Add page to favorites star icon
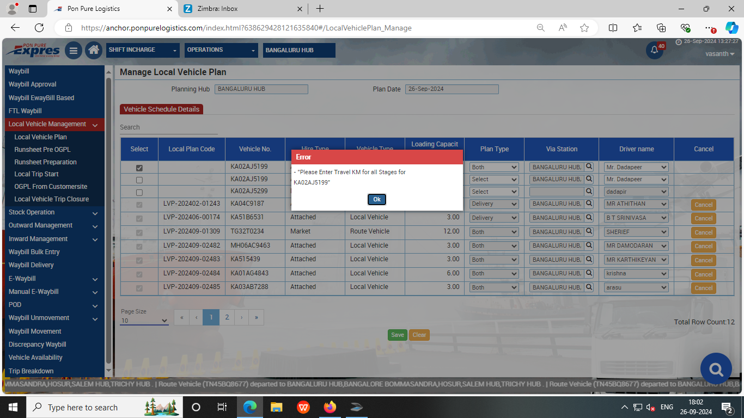The width and height of the screenshot is (744, 418). 584,28
